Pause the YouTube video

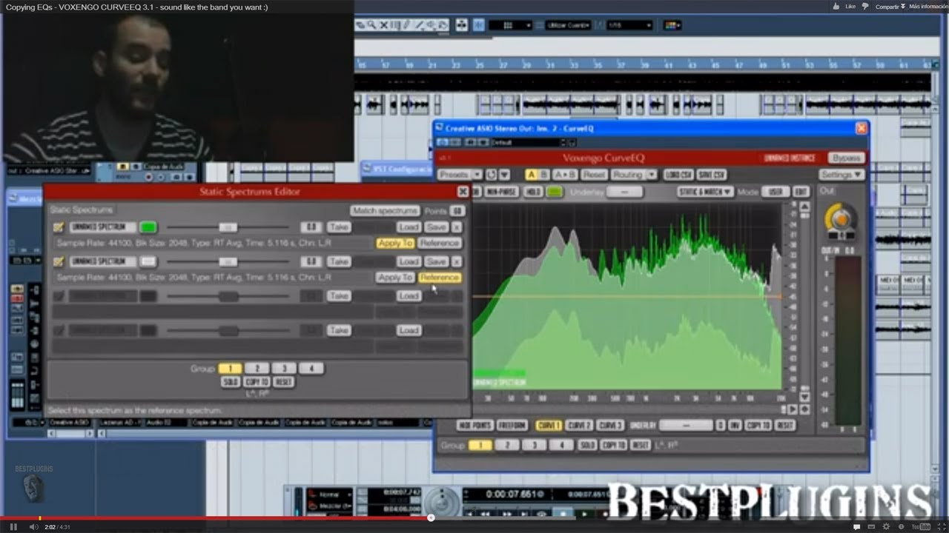click(x=13, y=526)
